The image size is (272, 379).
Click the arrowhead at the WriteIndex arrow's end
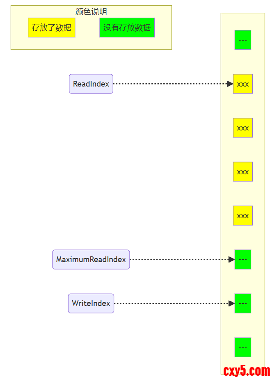(x=231, y=303)
